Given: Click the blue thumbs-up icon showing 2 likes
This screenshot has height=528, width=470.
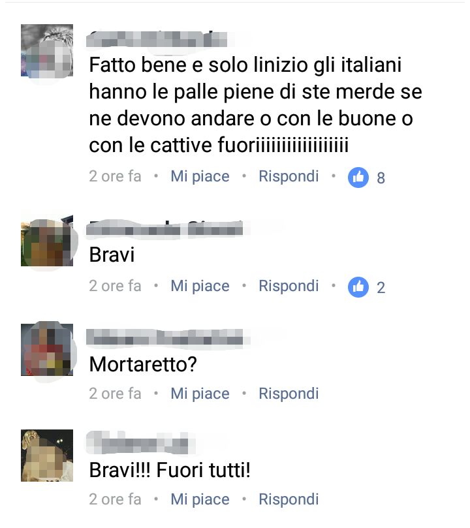Looking at the screenshot, I should click(358, 287).
